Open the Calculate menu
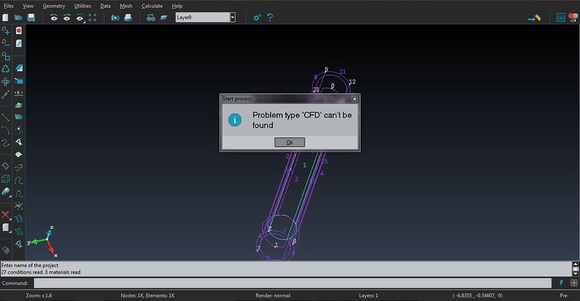 tap(152, 6)
